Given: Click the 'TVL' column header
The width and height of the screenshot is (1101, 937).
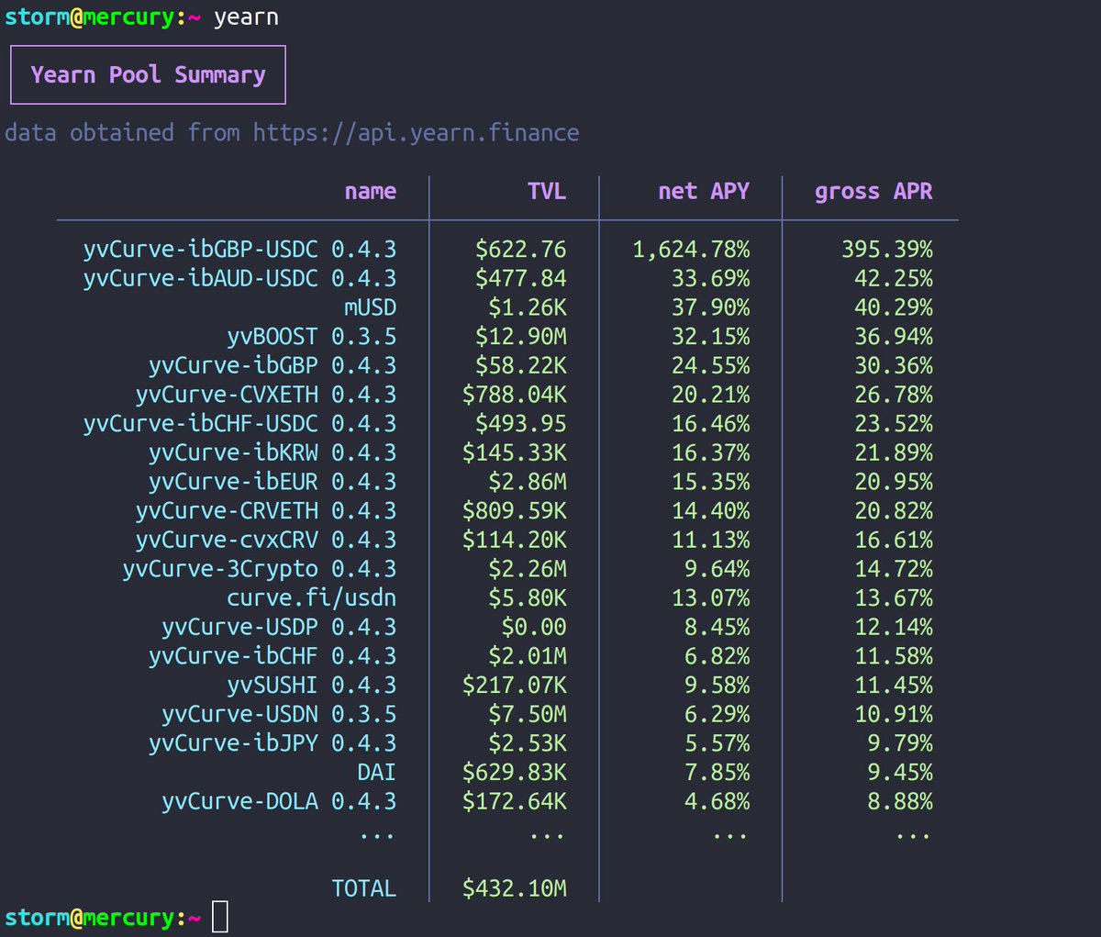Looking at the screenshot, I should pos(547,191).
